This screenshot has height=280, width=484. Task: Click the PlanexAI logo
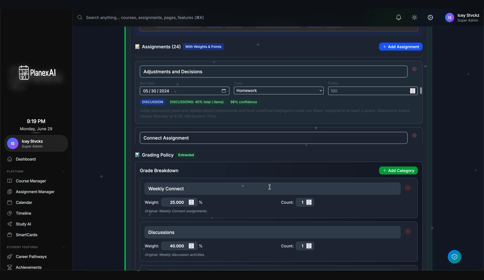tap(37, 73)
